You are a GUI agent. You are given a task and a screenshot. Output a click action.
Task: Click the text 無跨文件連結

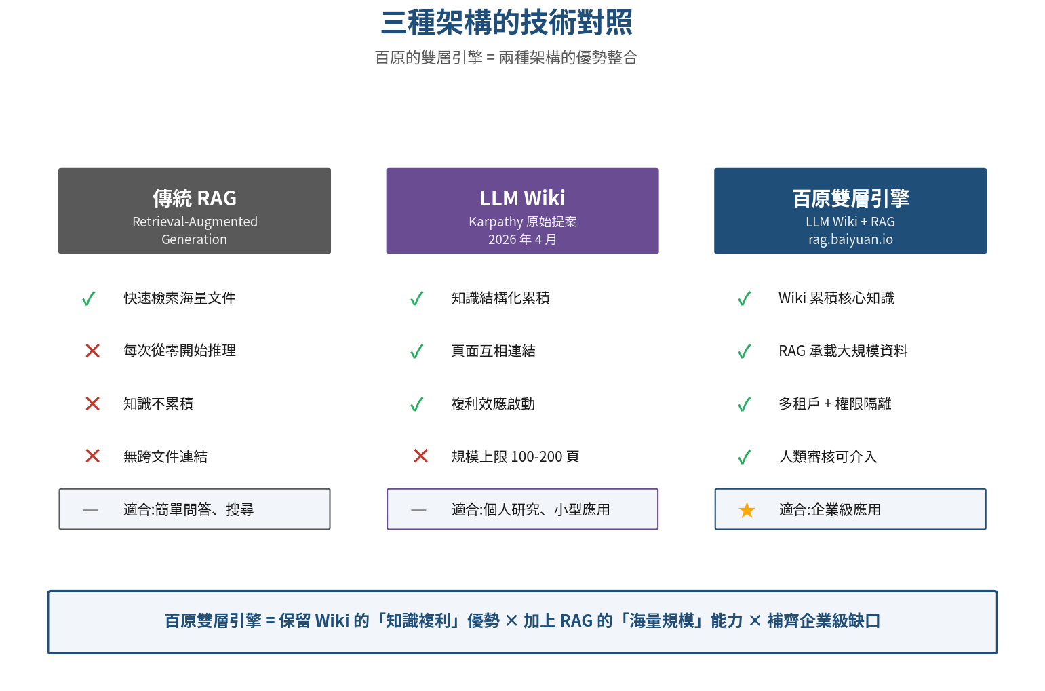165,457
